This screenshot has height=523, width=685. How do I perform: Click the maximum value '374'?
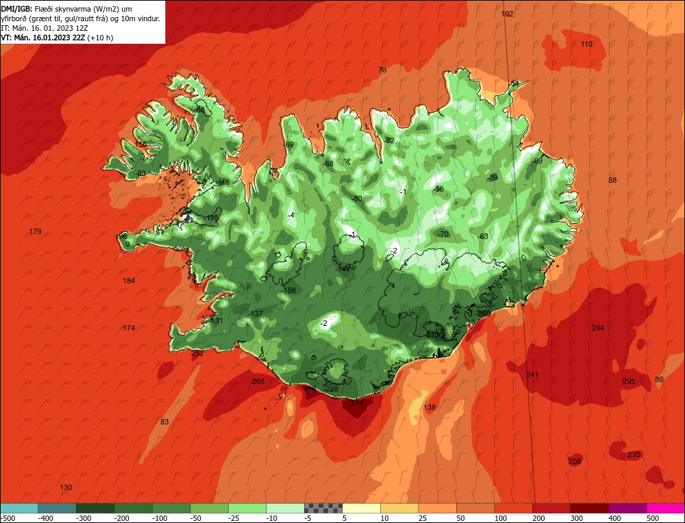point(357,403)
